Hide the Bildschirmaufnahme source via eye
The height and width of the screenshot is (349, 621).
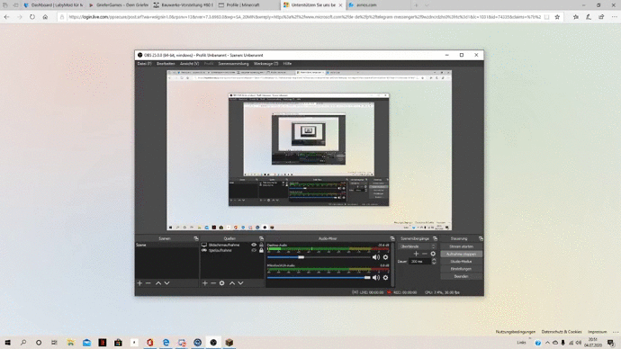click(254, 245)
